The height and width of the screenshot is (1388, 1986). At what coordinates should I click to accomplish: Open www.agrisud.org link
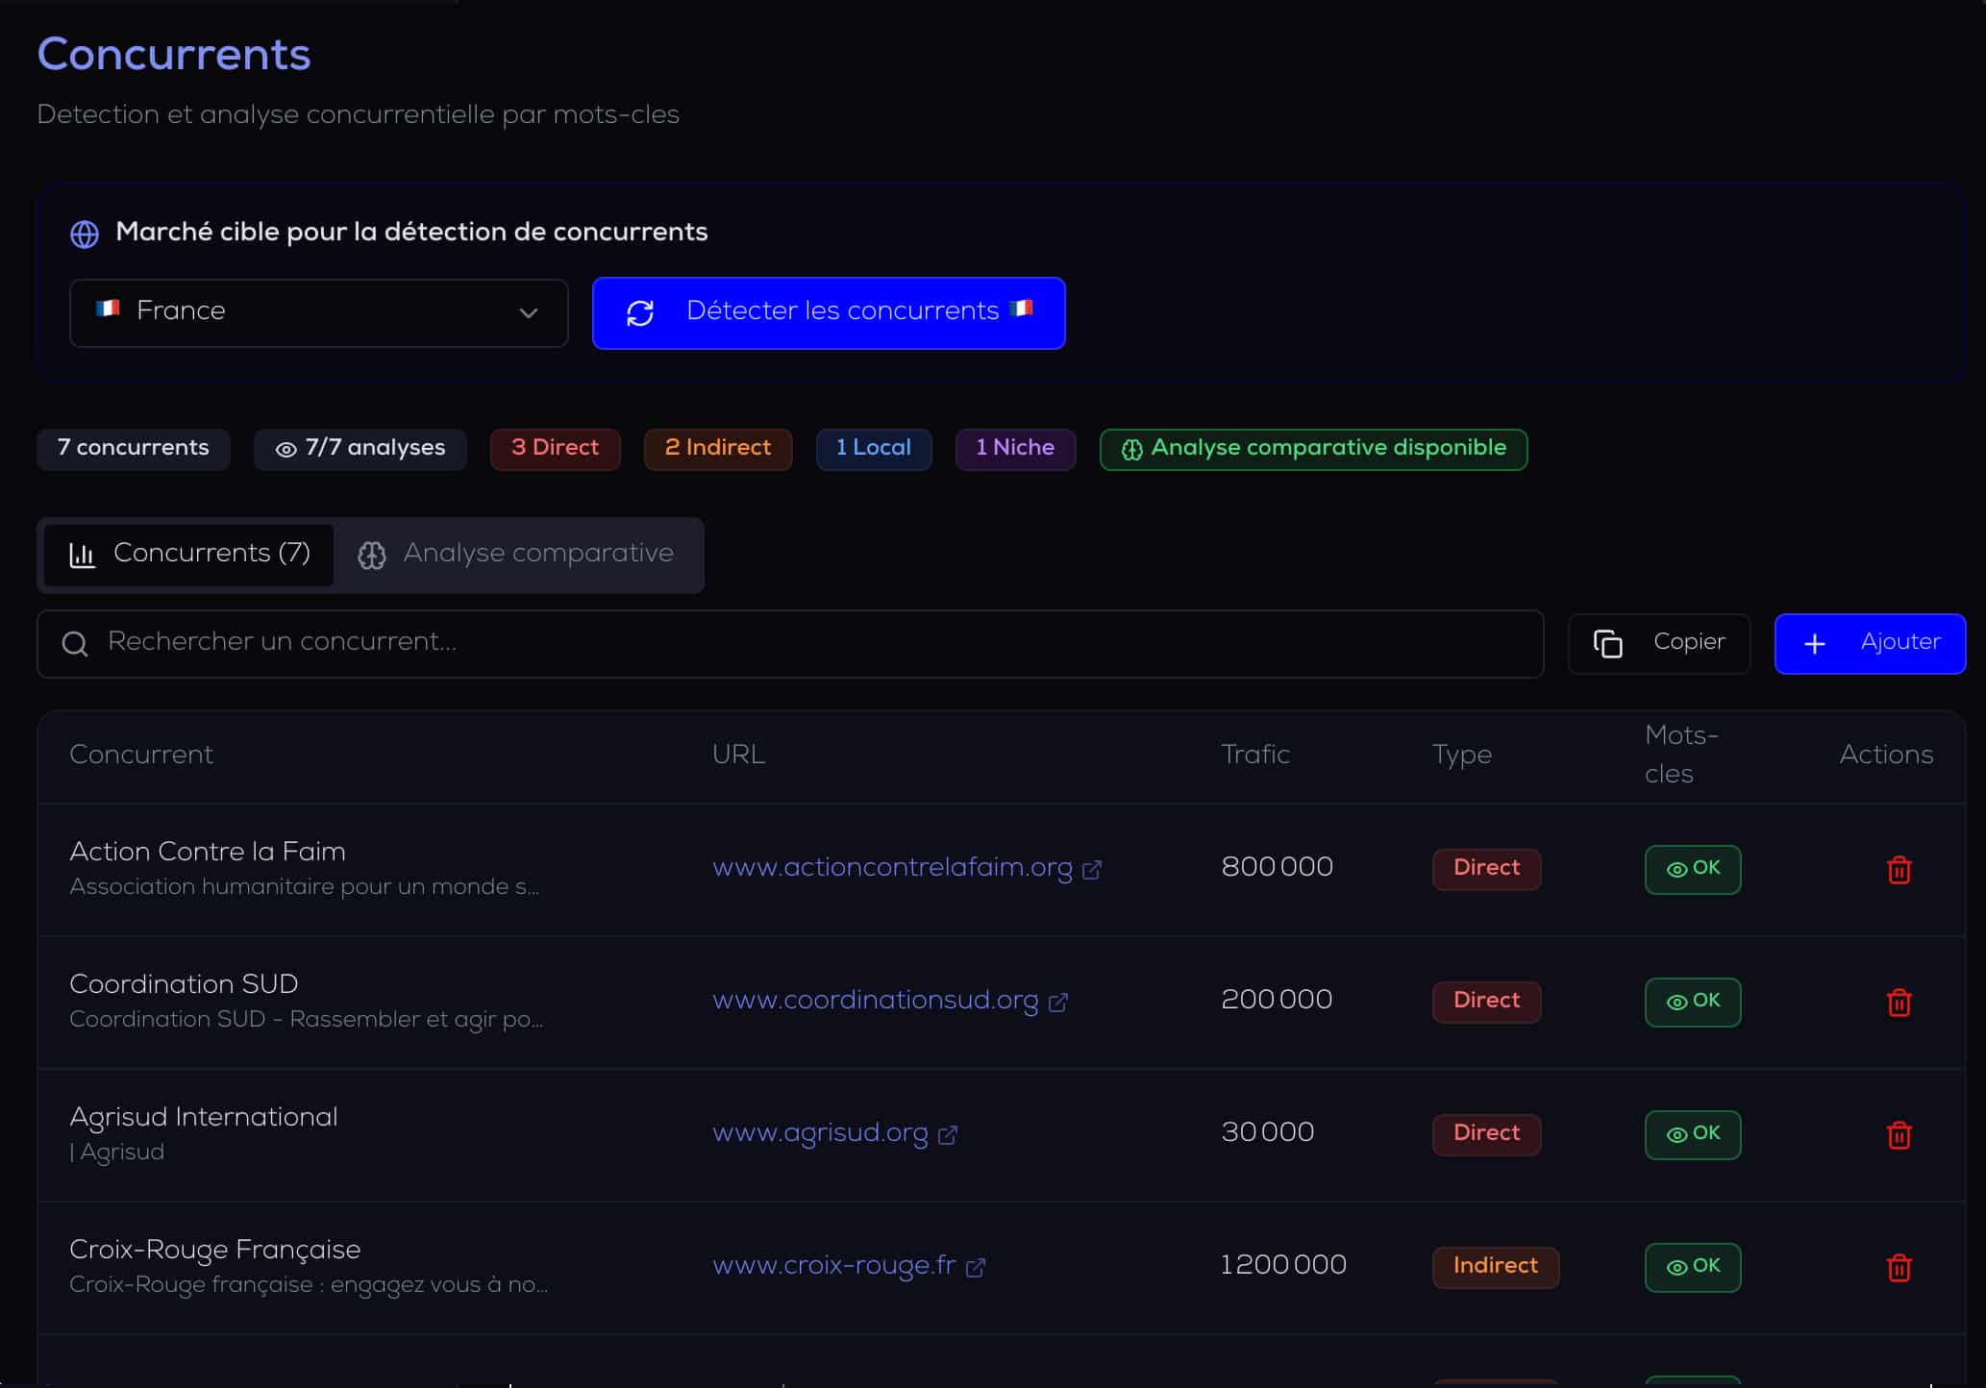pyautogui.click(x=820, y=1133)
